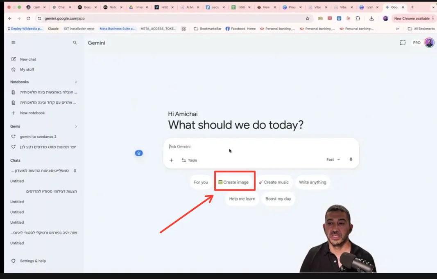437x279 pixels.
Task: Click the PRO plan badge
Action: [x=417, y=43]
